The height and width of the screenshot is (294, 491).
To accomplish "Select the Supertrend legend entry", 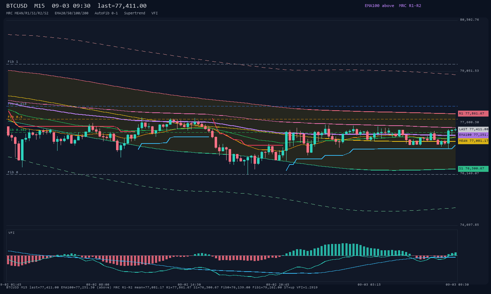I will click(x=135, y=13).
